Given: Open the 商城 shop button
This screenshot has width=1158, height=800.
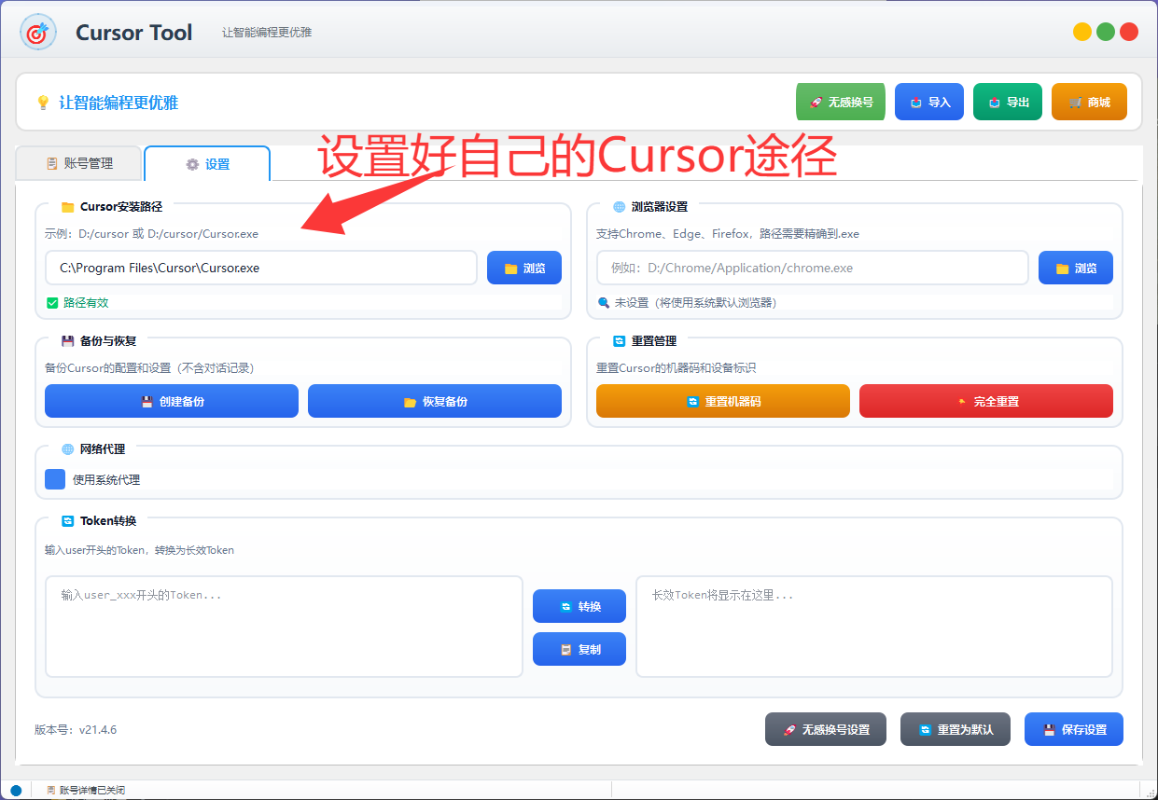Looking at the screenshot, I should tap(1088, 103).
